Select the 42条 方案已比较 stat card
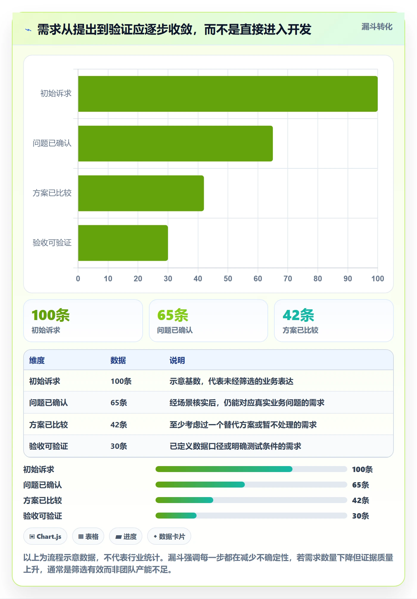Viewport: 417px width, 599px height. 334,321
